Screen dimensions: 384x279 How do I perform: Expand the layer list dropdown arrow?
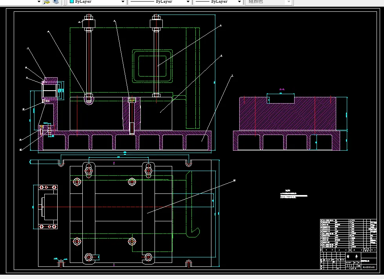[39, 2]
